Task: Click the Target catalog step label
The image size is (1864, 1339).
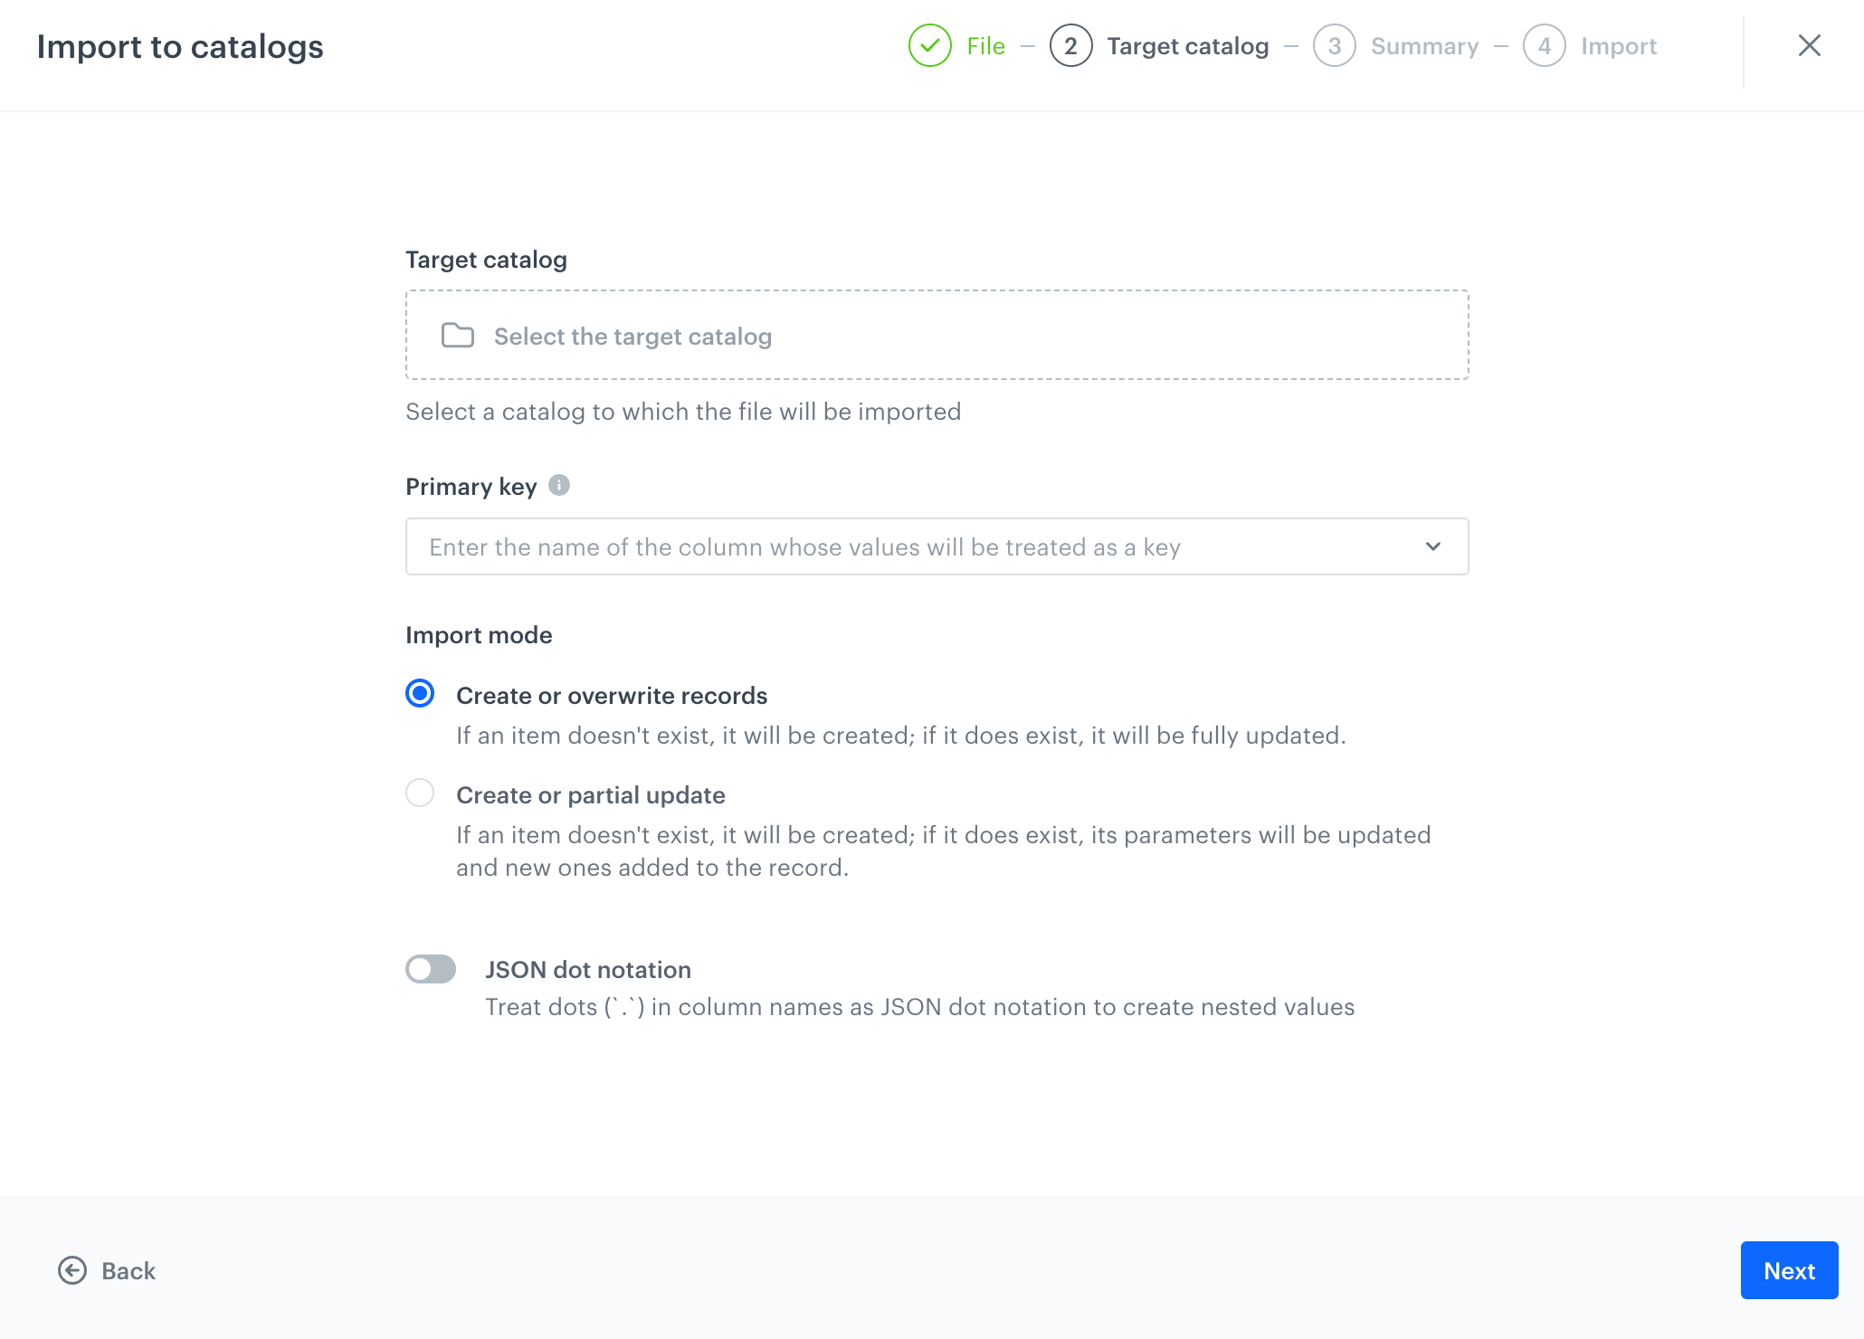Action: (x=1187, y=46)
